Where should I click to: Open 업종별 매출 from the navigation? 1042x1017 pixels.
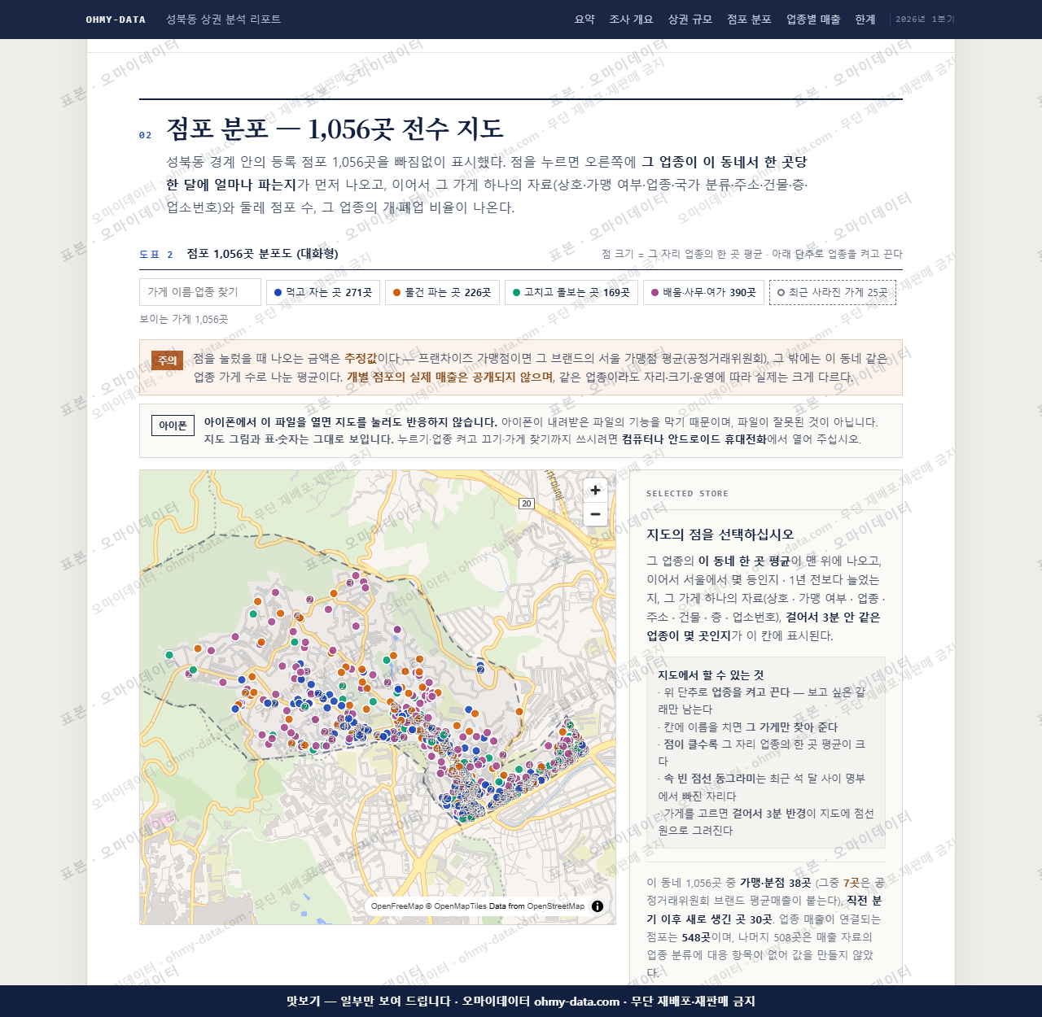(813, 20)
